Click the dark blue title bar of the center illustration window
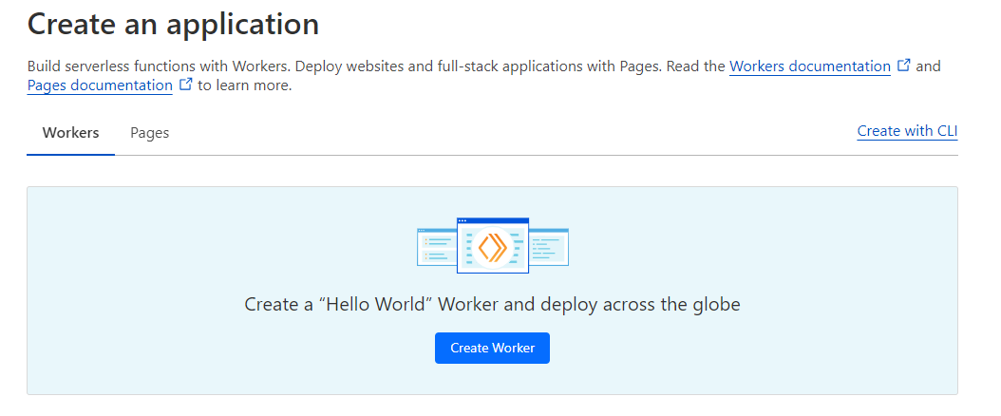Screen dimensions: 1001x416 click(492, 220)
